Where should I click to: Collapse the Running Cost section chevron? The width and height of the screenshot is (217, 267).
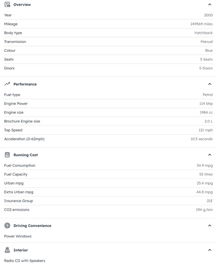(210, 155)
